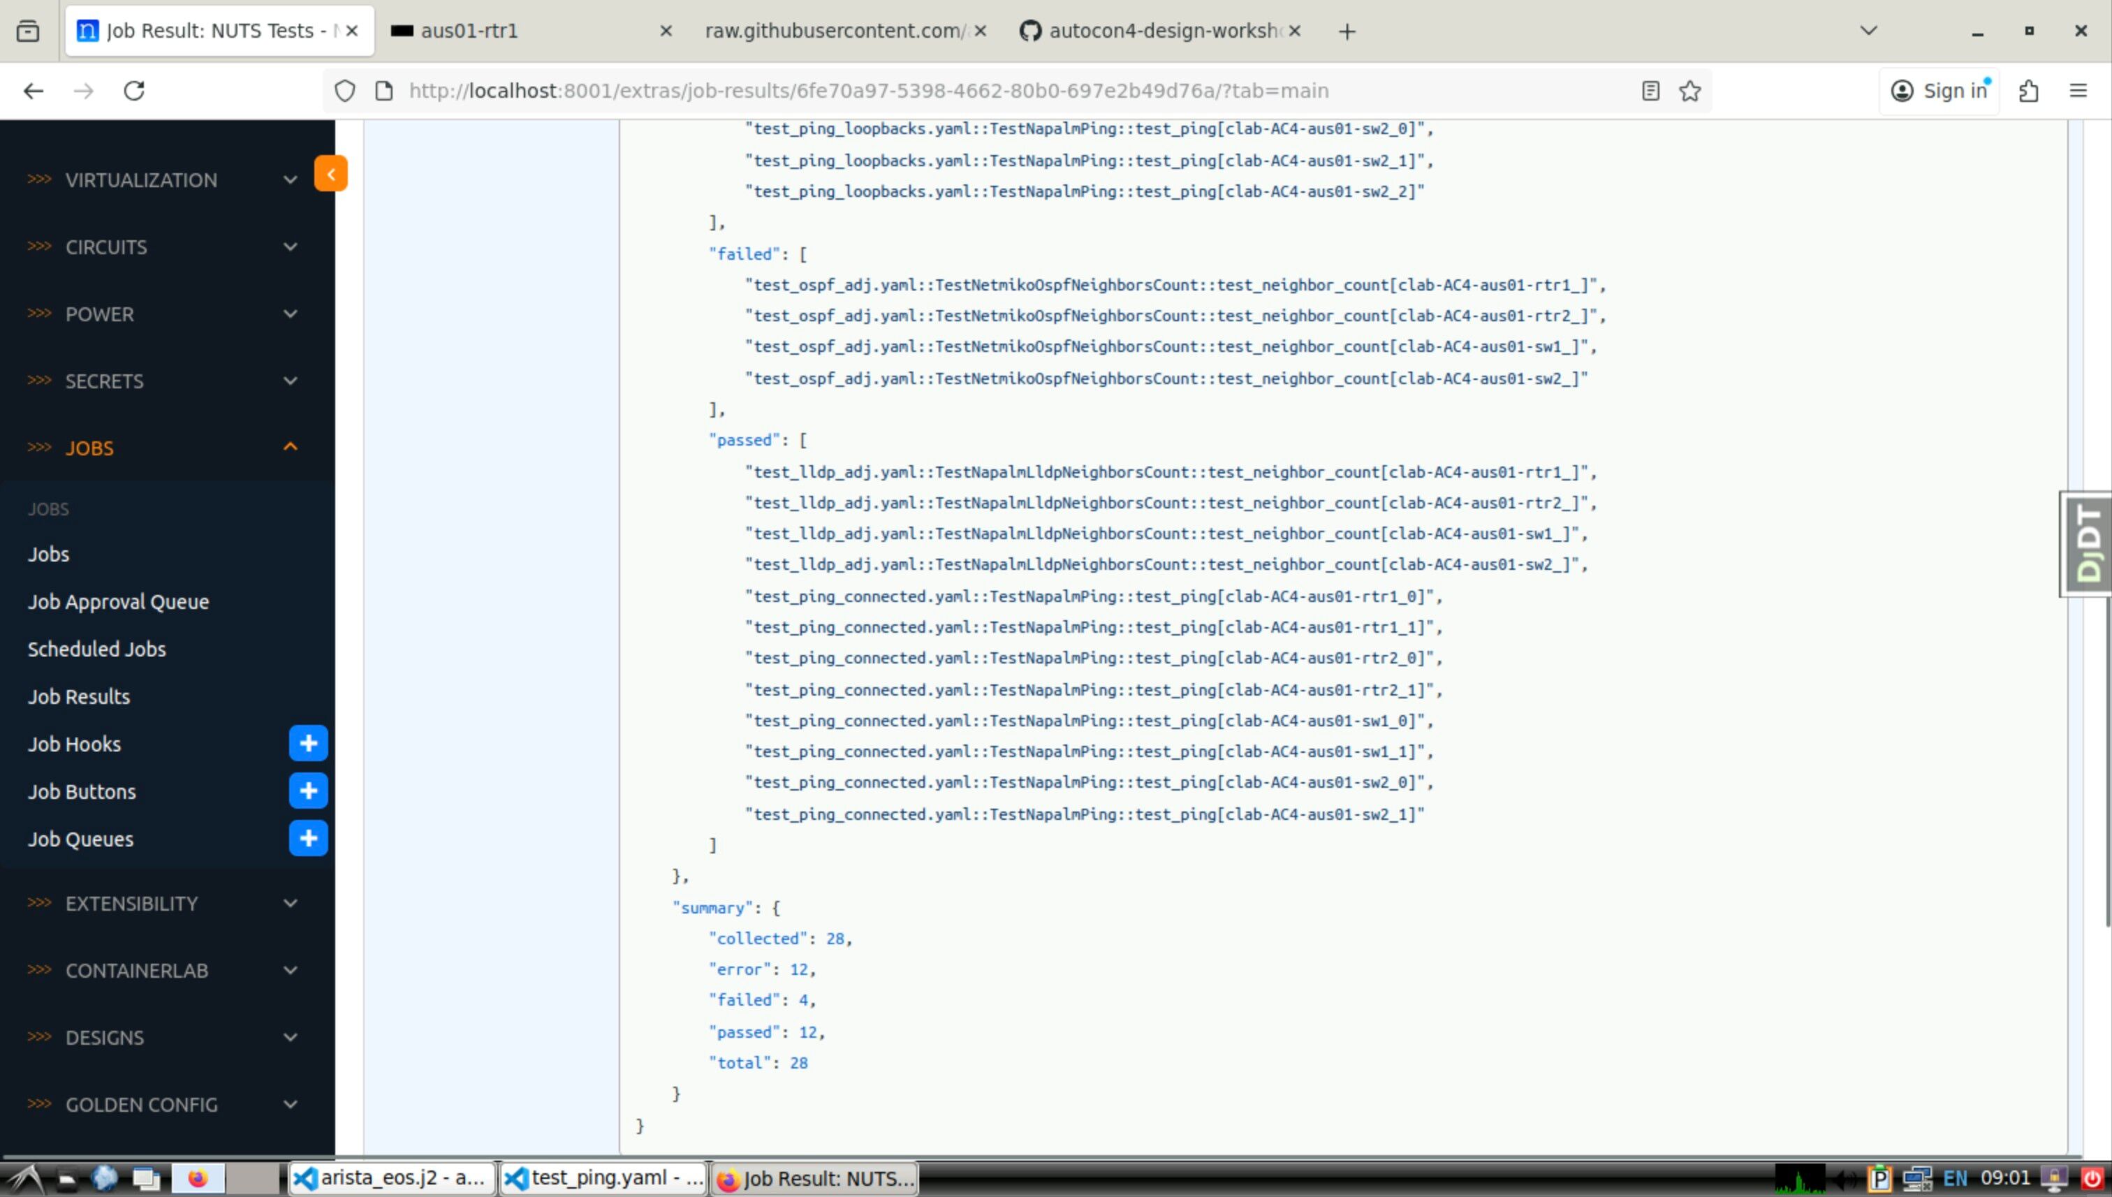This screenshot has height=1197, width=2112.
Task: Collapse the Jobs sidebar section
Action: point(161,448)
